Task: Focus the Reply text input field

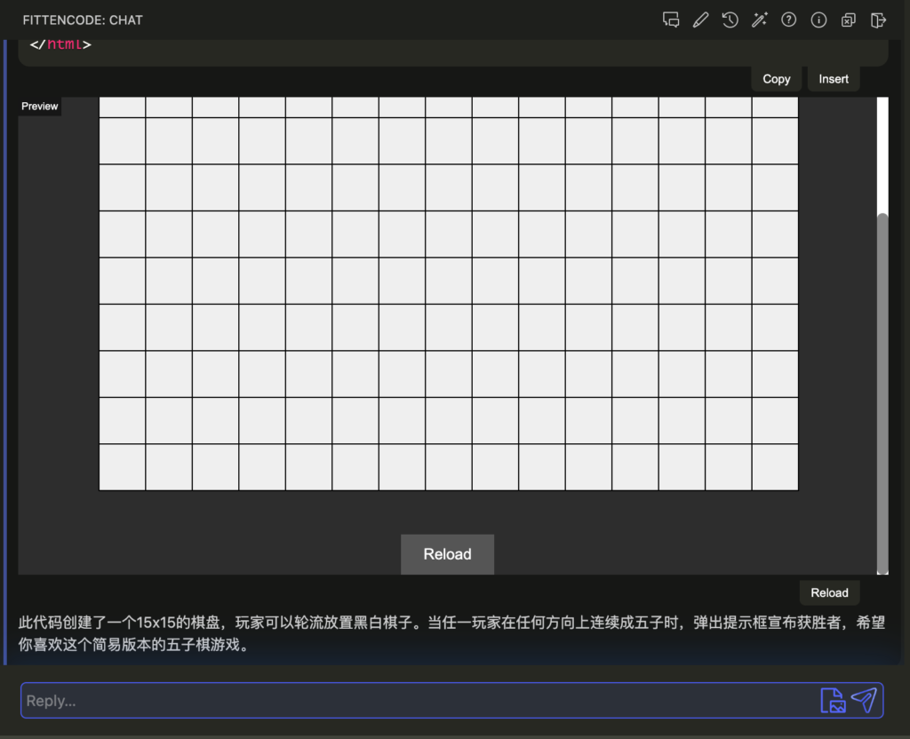Action: click(x=418, y=701)
